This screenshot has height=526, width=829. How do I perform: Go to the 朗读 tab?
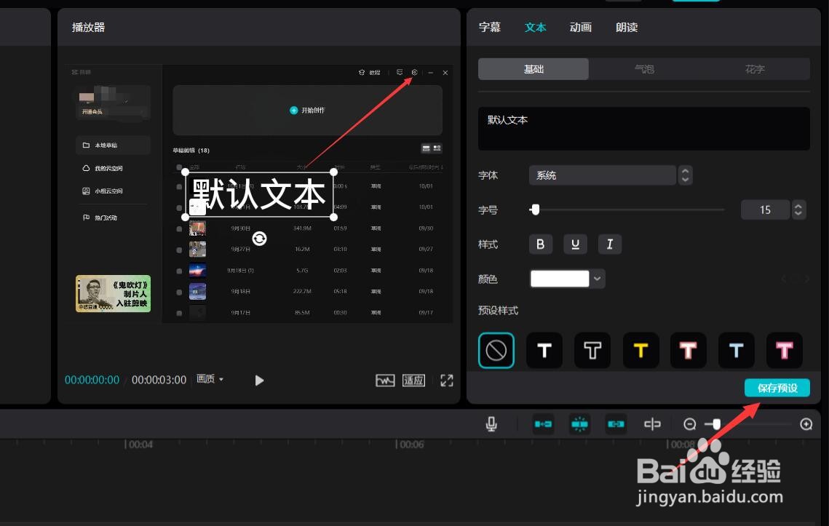(627, 27)
